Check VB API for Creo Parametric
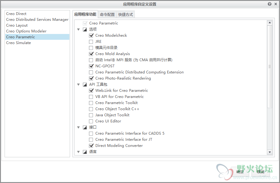This screenshot has width=280, height=183. pos(91,97)
